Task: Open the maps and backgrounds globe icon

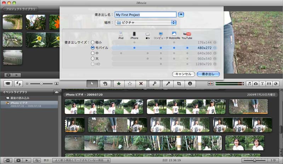Action: [276, 84]
